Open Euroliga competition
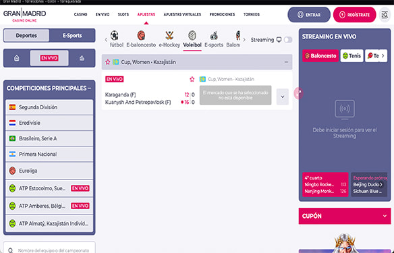Screen dimensions: 394x253 49,171
